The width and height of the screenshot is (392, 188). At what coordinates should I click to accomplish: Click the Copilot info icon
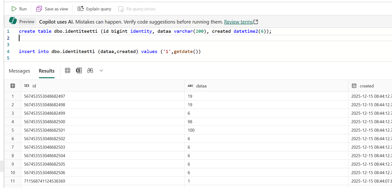click(13, 21)
